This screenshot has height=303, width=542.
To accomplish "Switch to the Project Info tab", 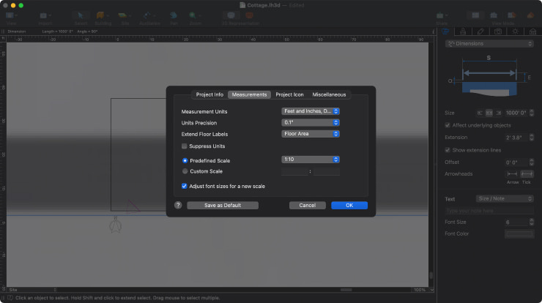I will (209, 94).
